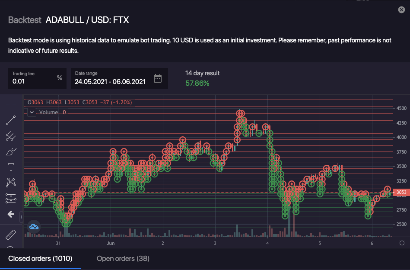The image size is (410, 270).
Task: Select the XABCD pattern tool
Action: click(11, 183)
